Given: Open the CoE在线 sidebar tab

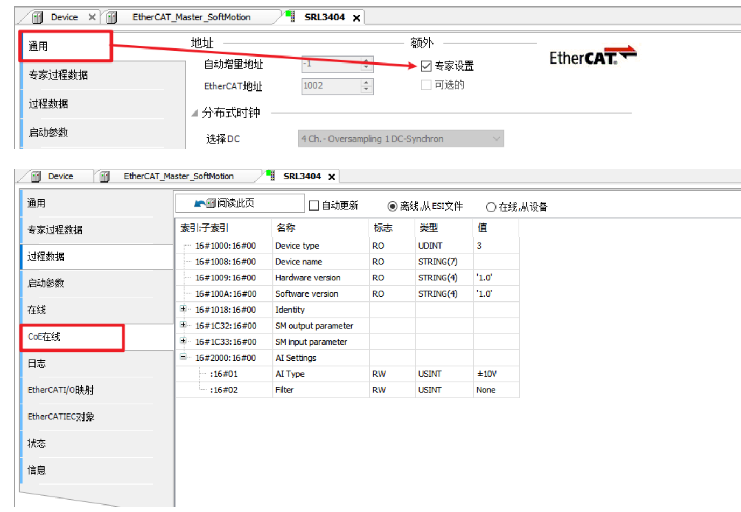Looking at the screenshot, I should pyautogui.click(x=72, y=337).
